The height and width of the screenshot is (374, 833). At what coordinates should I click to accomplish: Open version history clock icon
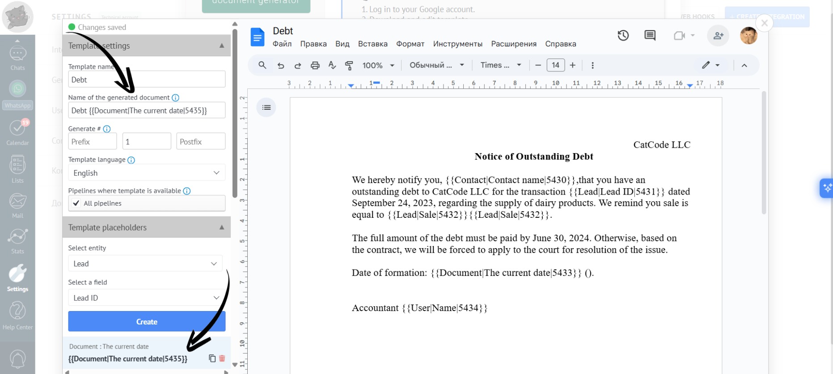click(623, 36)
